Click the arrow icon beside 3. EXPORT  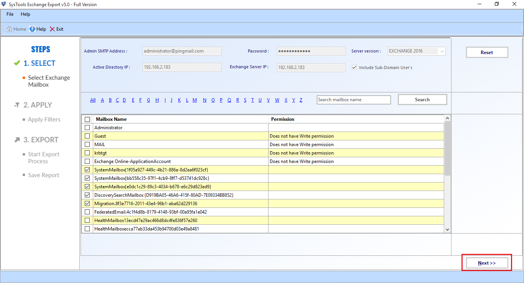pos(17,140)
